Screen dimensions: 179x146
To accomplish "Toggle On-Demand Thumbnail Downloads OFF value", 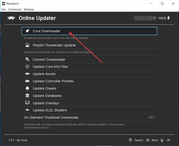I will point(151,117).
